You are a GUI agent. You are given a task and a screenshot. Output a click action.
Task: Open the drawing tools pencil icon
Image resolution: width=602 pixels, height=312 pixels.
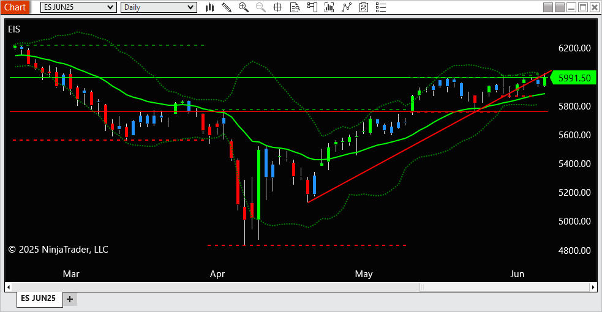coord(227,7)
